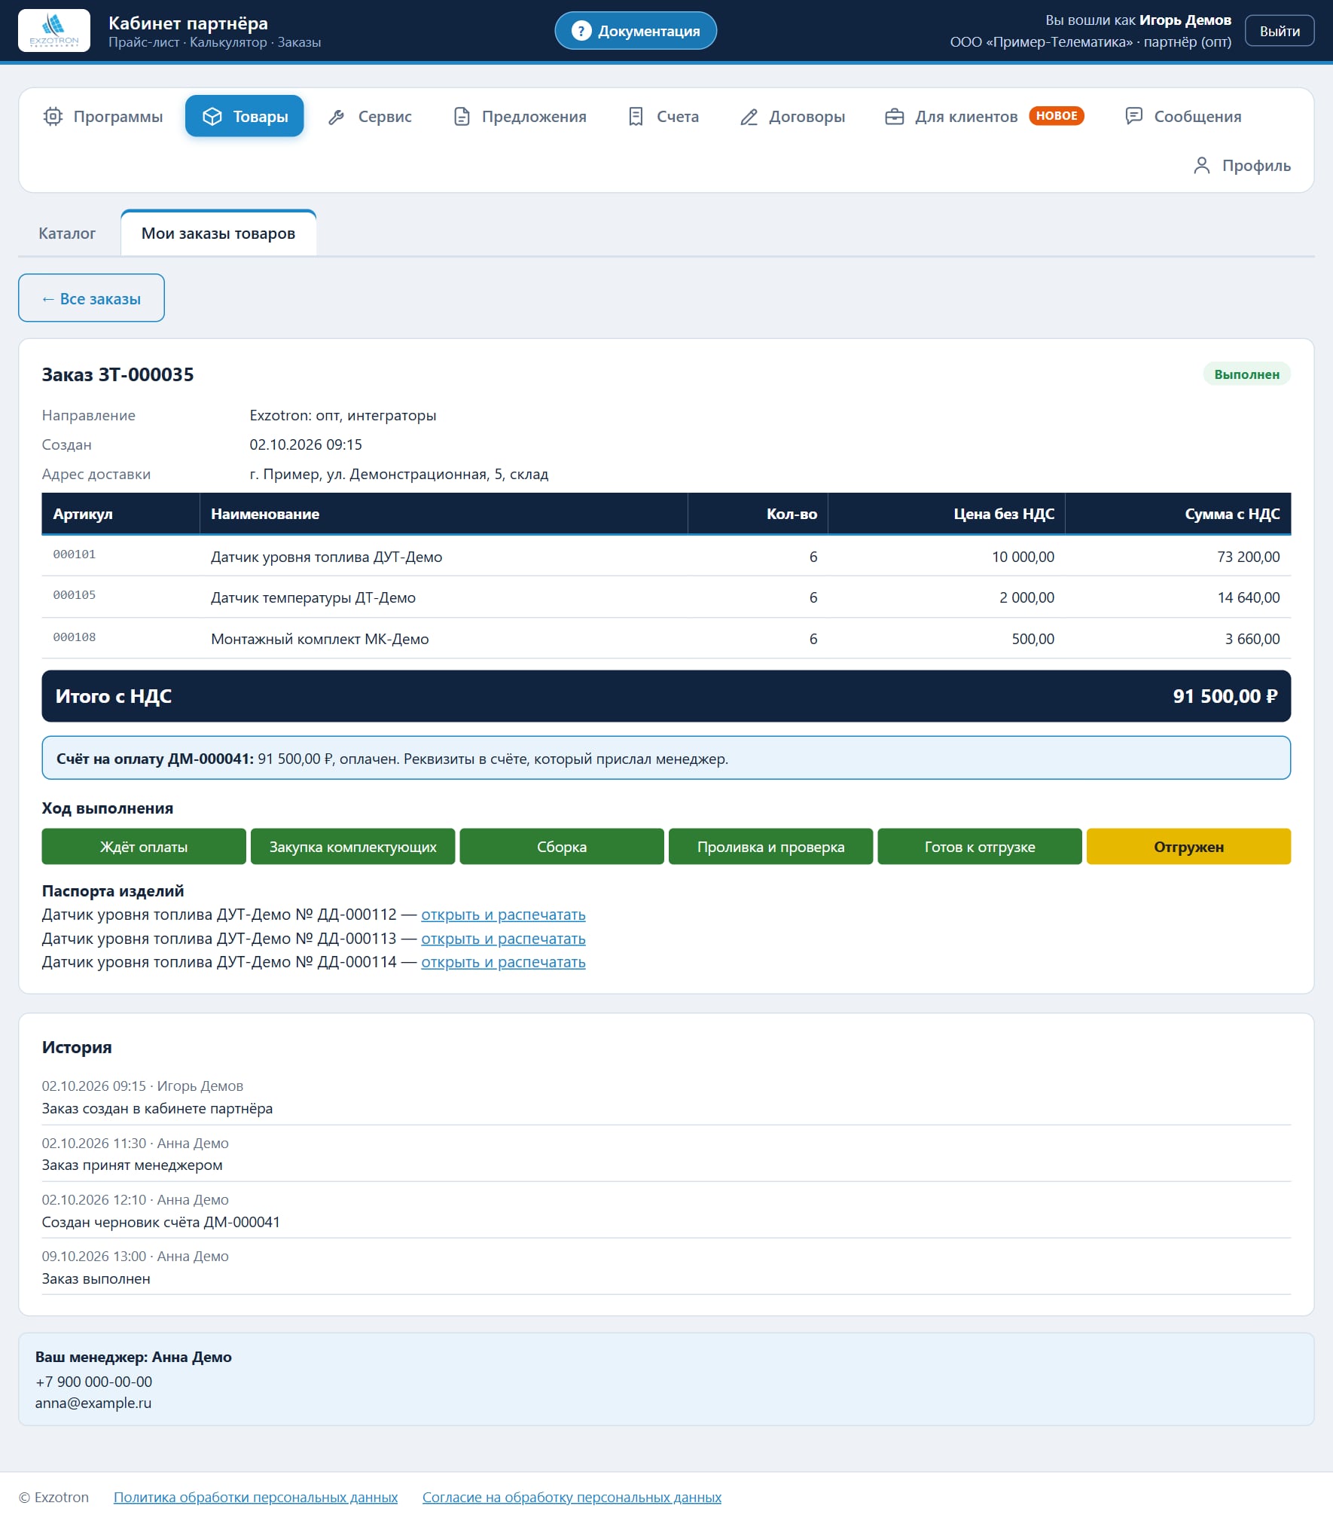Click the box icon on Товары tab
Screen dimensions: 1333x1521
point(212,116)
